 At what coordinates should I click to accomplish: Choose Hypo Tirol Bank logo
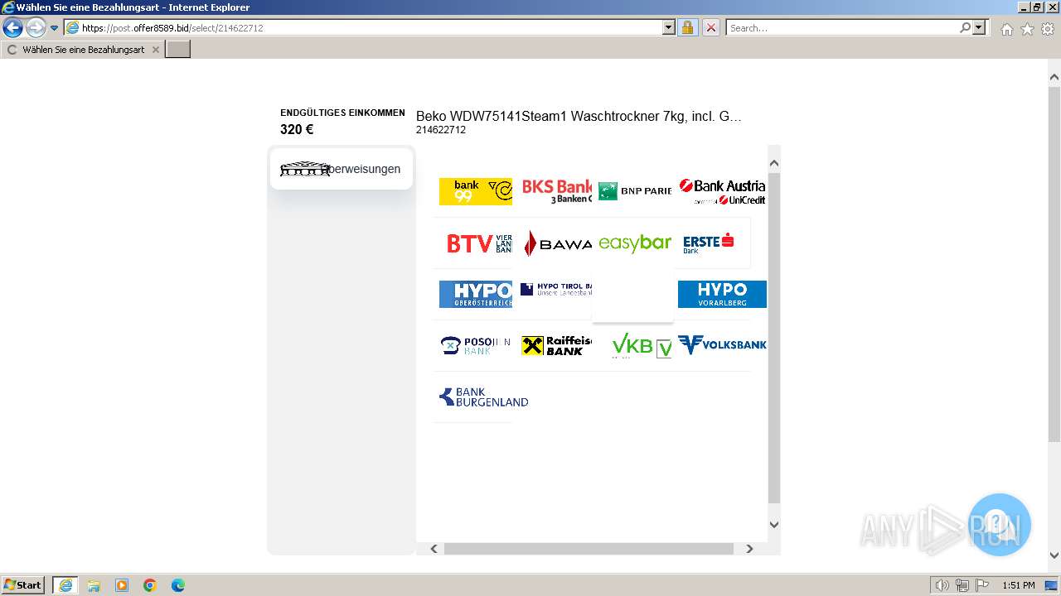(x=556, y=290)
